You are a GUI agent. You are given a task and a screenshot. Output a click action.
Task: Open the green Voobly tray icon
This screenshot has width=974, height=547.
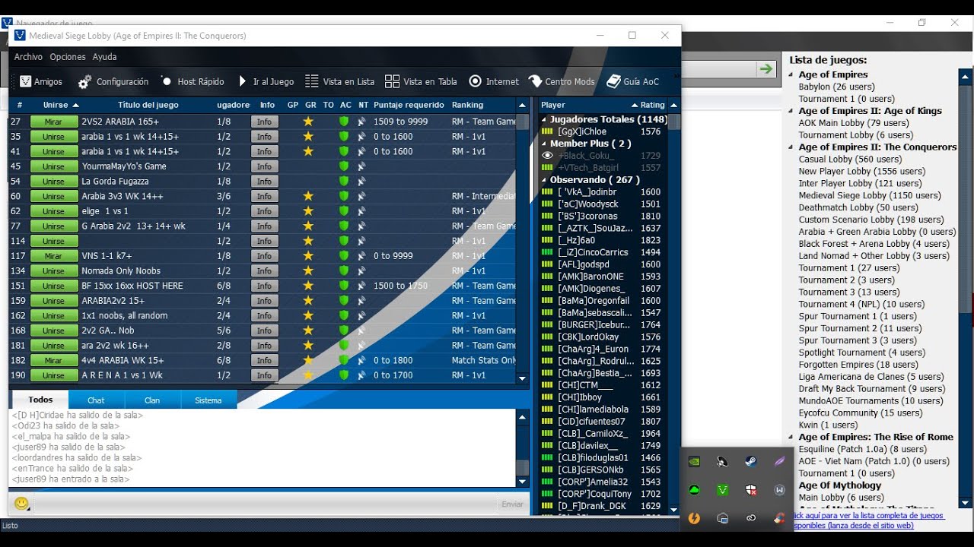[722, 490]
